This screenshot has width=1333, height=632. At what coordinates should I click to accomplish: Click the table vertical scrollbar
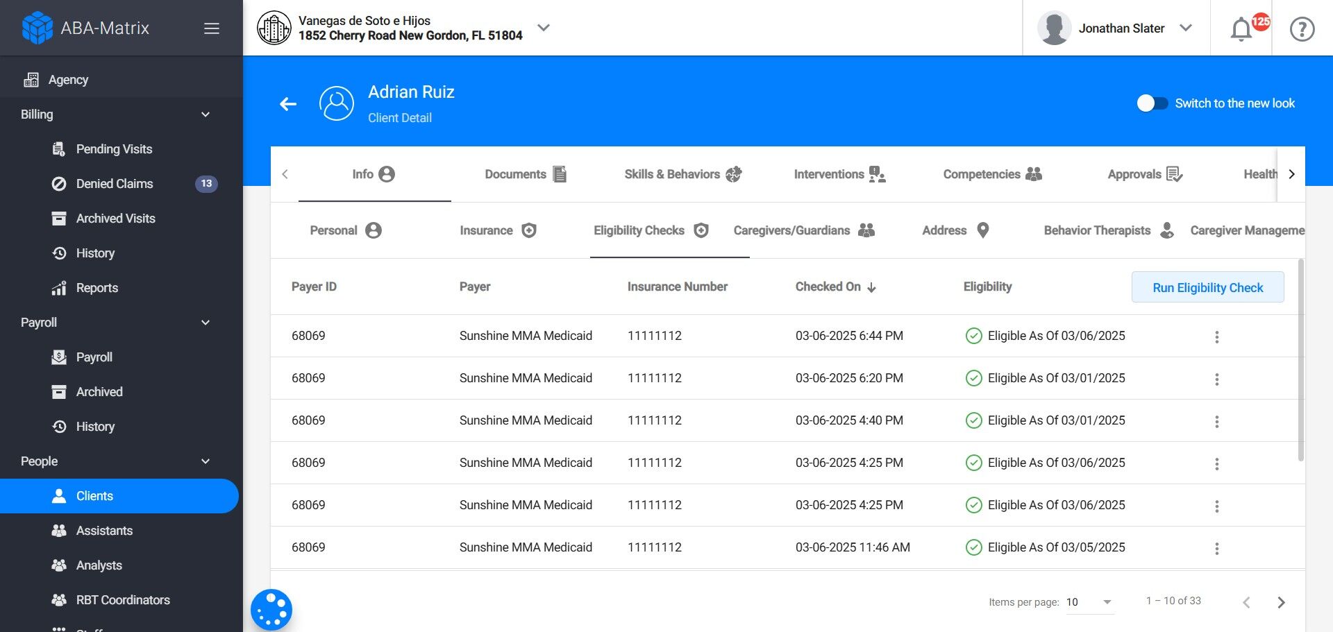point(1300,361)
